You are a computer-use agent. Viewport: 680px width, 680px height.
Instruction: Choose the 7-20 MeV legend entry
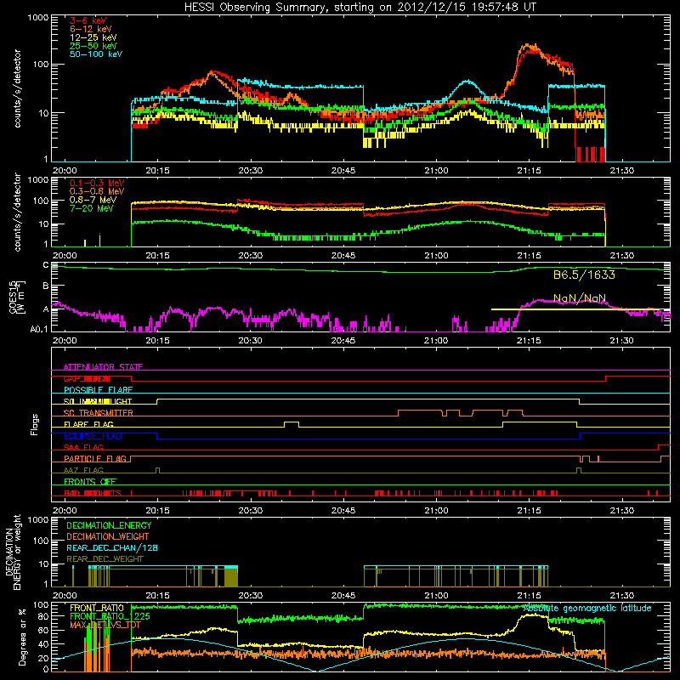tap(91, 208)
